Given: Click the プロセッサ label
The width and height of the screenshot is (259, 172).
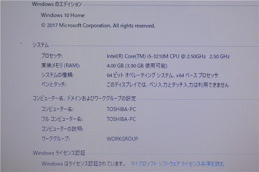Looking at the screenshot, I should point(52,56).
